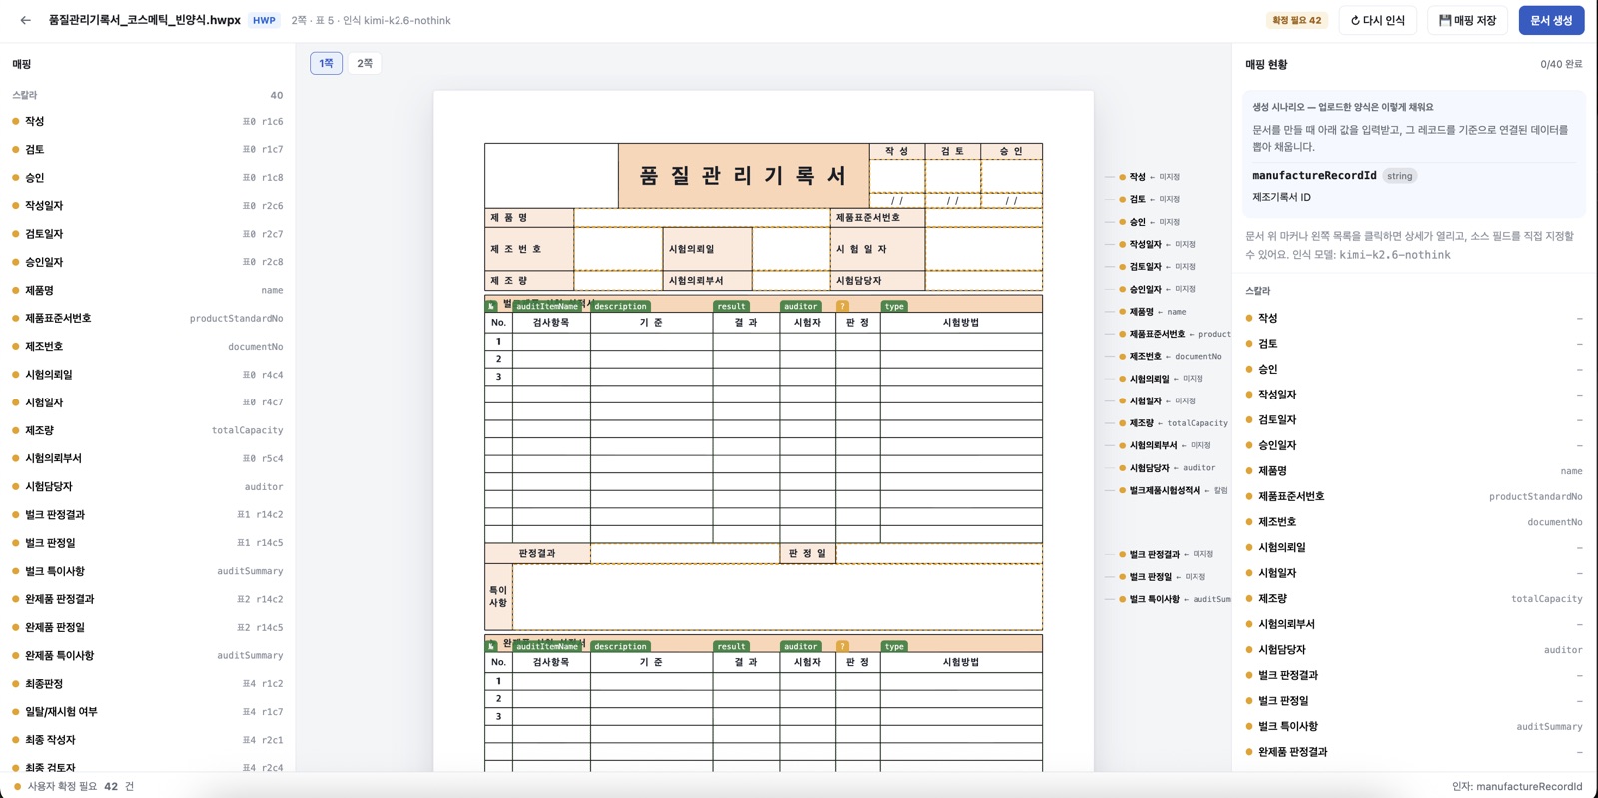Image resolution: width=1598 pixels, height=798 pixels.
Task: Click the result column tag in second table
Action: coord(731,647)
